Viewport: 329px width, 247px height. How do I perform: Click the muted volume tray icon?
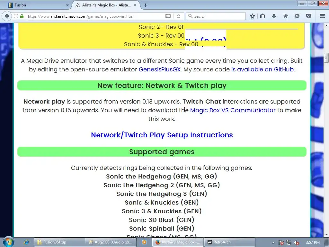297,242
